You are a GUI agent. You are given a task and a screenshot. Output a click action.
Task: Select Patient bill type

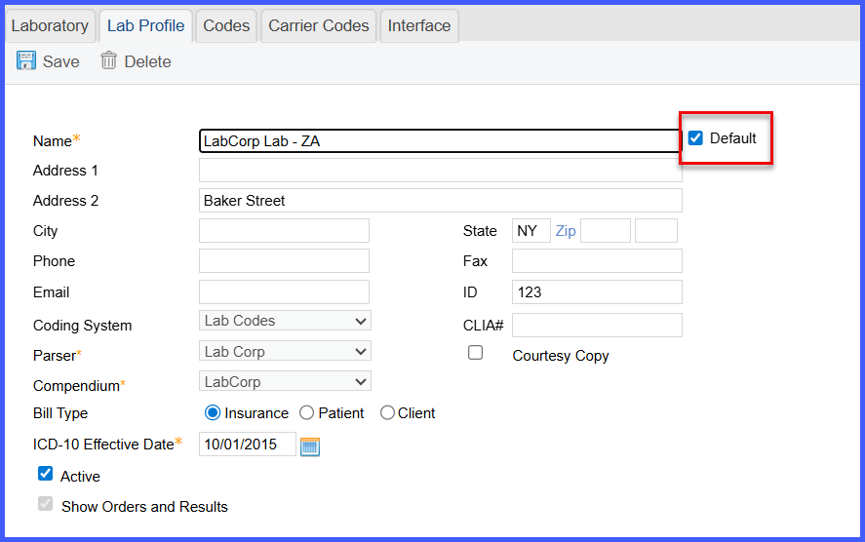click(x=307, y=412)
